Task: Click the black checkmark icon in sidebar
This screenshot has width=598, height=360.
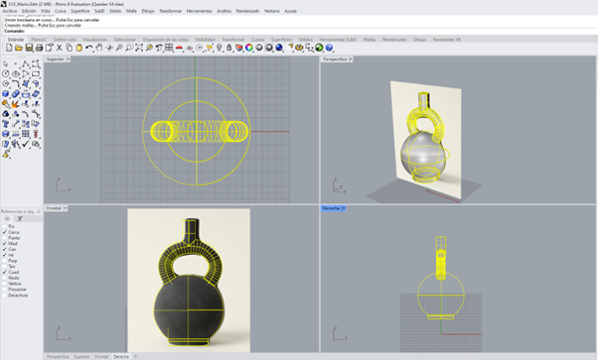Action: pos(26,144)
